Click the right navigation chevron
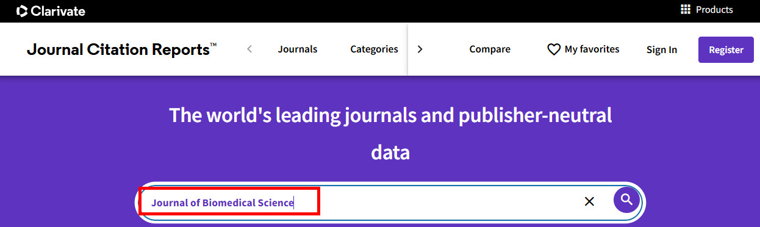This screenshot has width=760, height=227. [x=420, y=49]
